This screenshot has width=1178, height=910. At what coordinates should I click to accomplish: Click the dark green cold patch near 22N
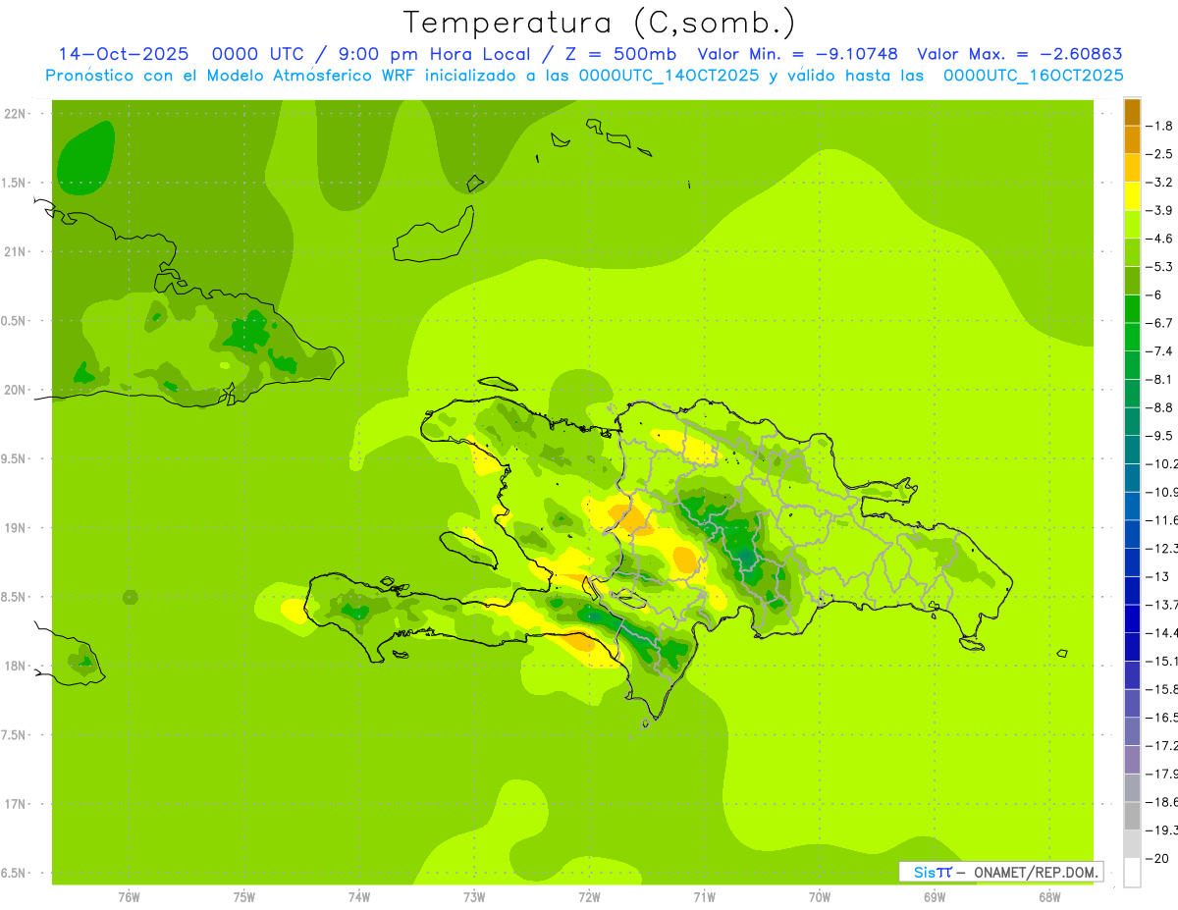point(84,159)
